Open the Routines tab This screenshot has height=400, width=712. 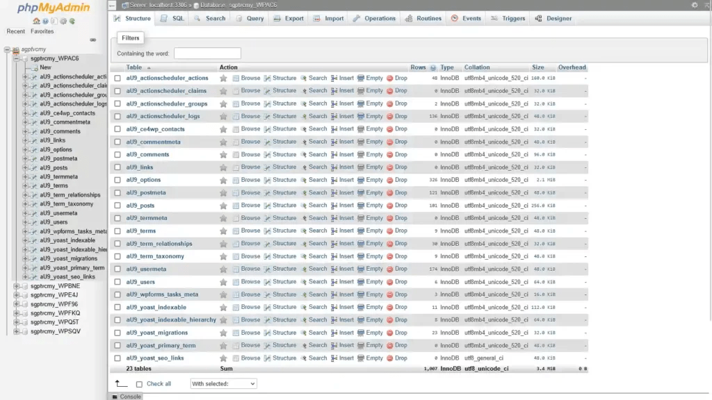[x=423, y=19]
